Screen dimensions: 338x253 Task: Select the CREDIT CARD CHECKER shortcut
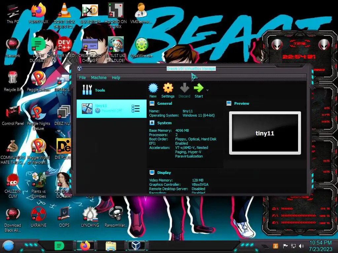point(90,50)
